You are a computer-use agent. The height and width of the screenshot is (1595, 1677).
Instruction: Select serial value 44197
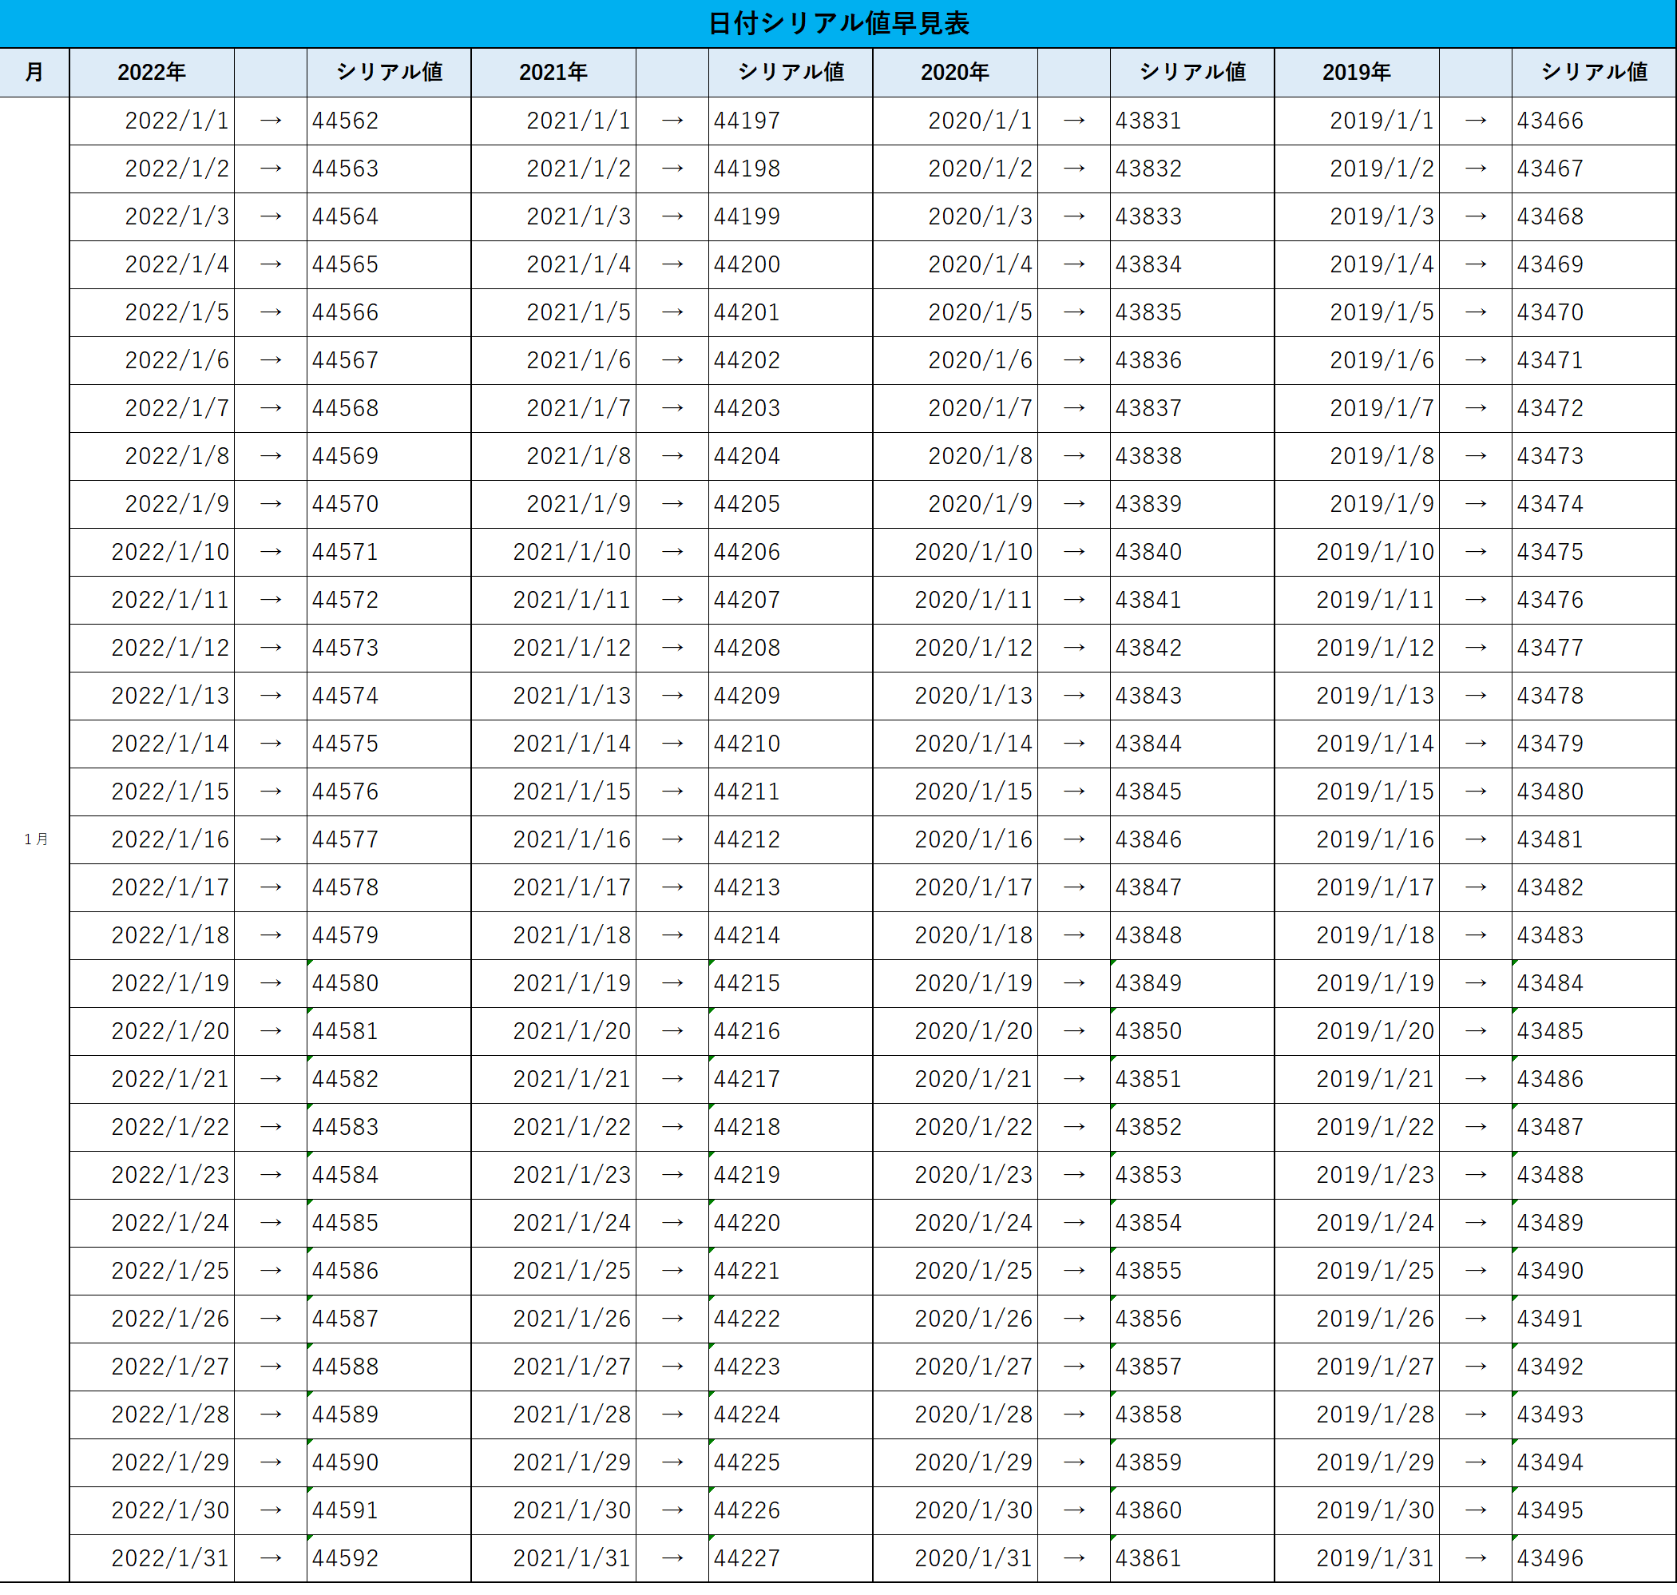tap(791, 121)
